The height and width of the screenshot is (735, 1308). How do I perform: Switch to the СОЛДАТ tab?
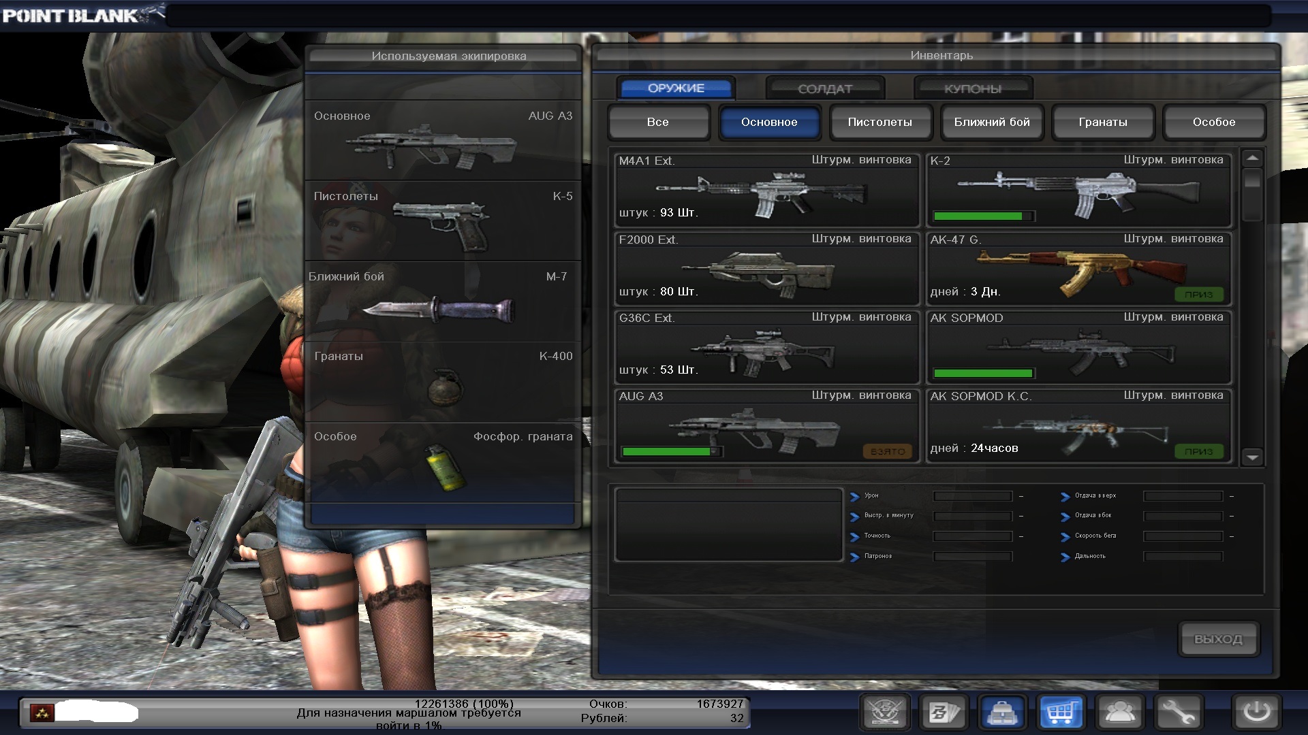point(825,88)
